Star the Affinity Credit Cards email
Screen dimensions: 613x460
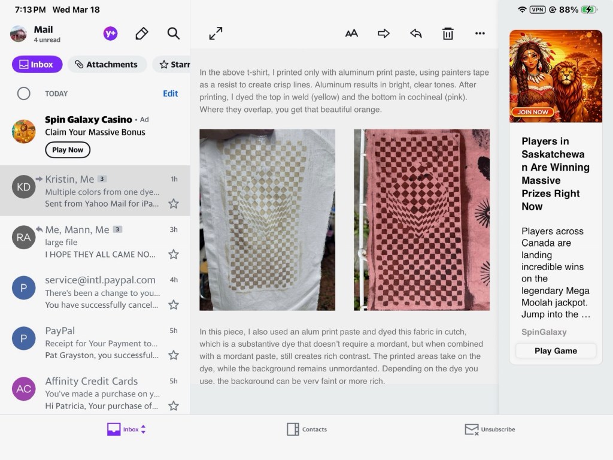tap(174, 405)
